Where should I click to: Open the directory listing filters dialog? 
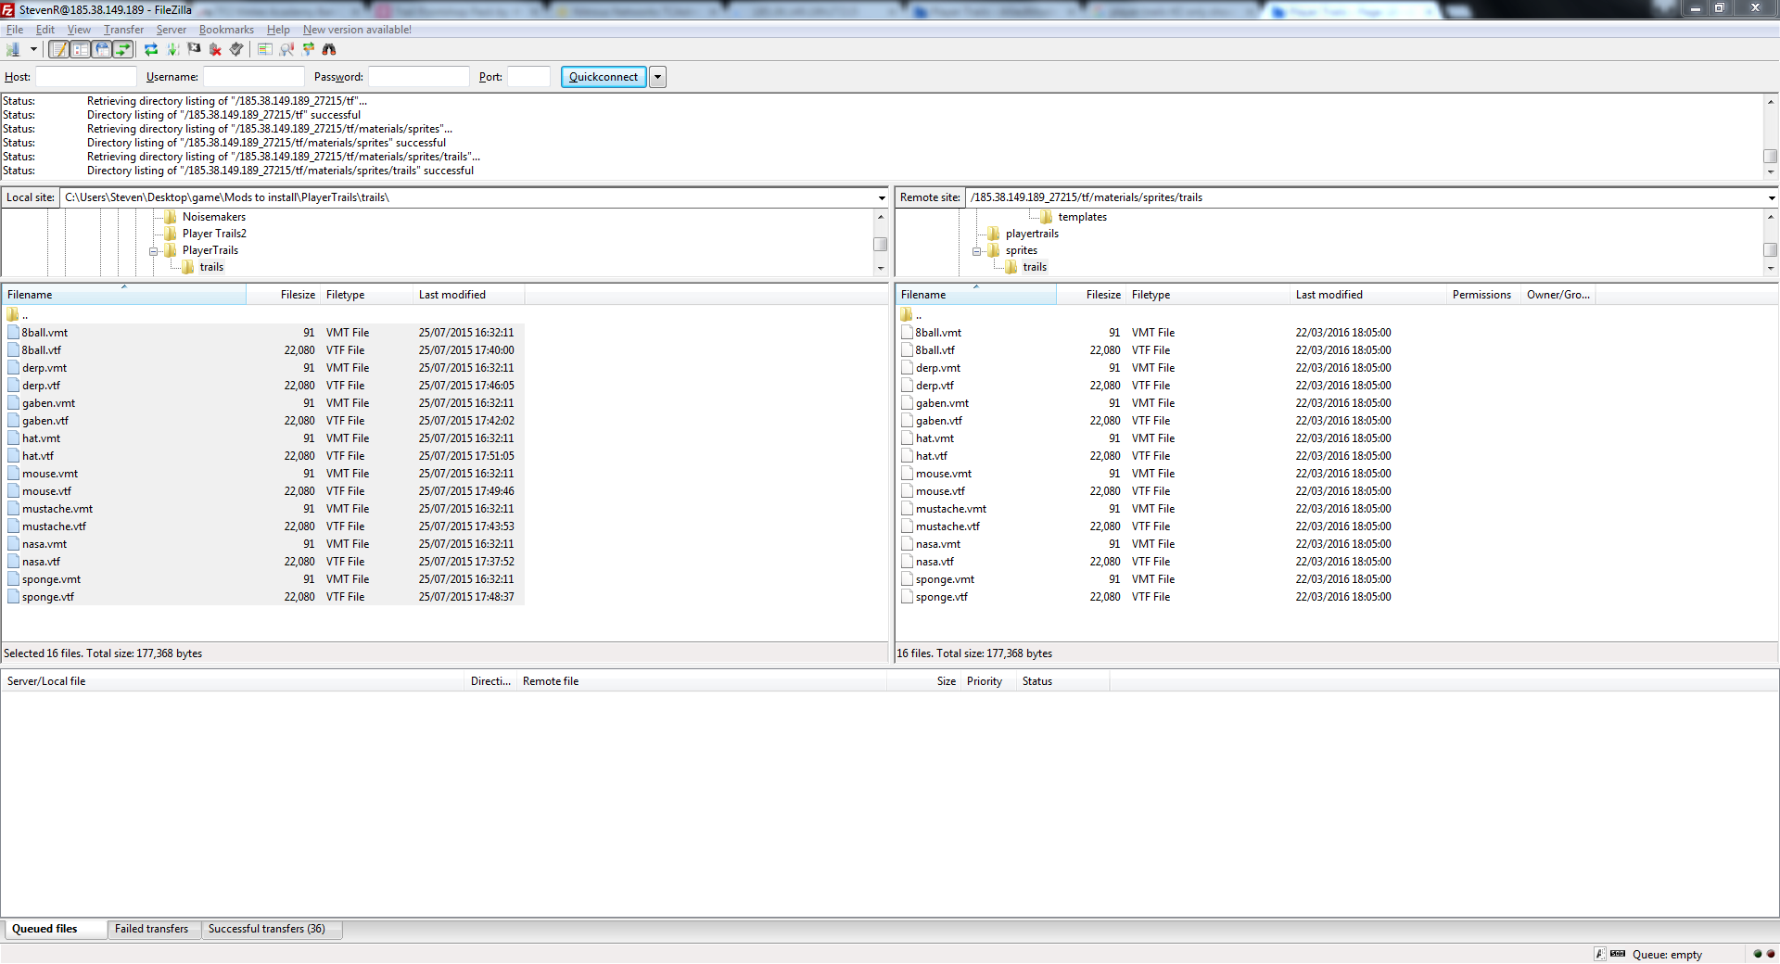pos(265,49)
